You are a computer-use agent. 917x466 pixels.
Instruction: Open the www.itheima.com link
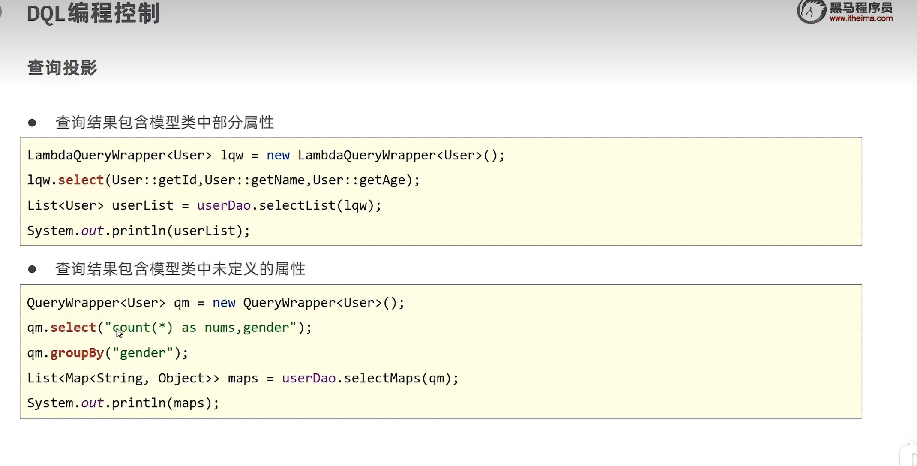pos(861,18)
